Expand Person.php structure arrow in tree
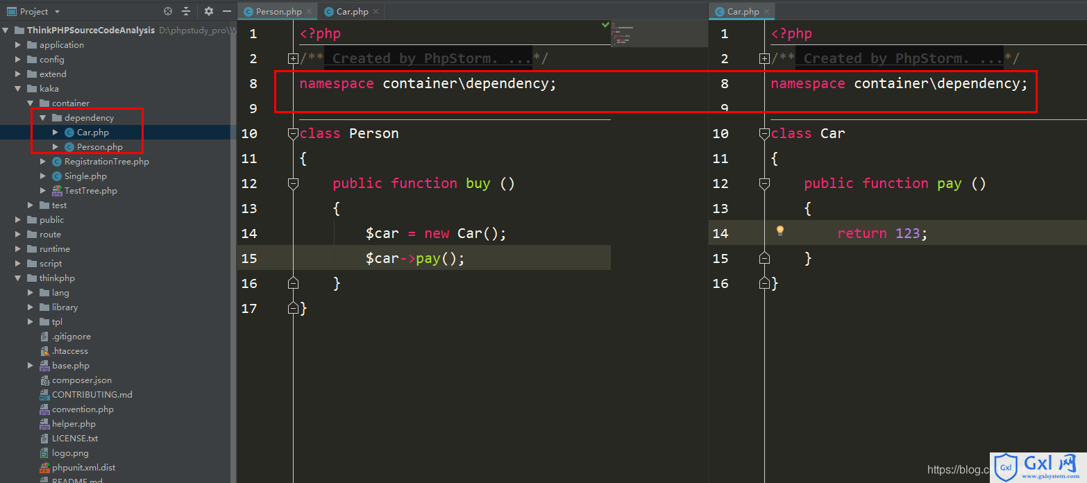 tap(56, 147)
